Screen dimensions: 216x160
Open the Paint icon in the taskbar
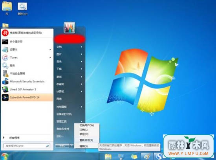(x=147, y=156)
